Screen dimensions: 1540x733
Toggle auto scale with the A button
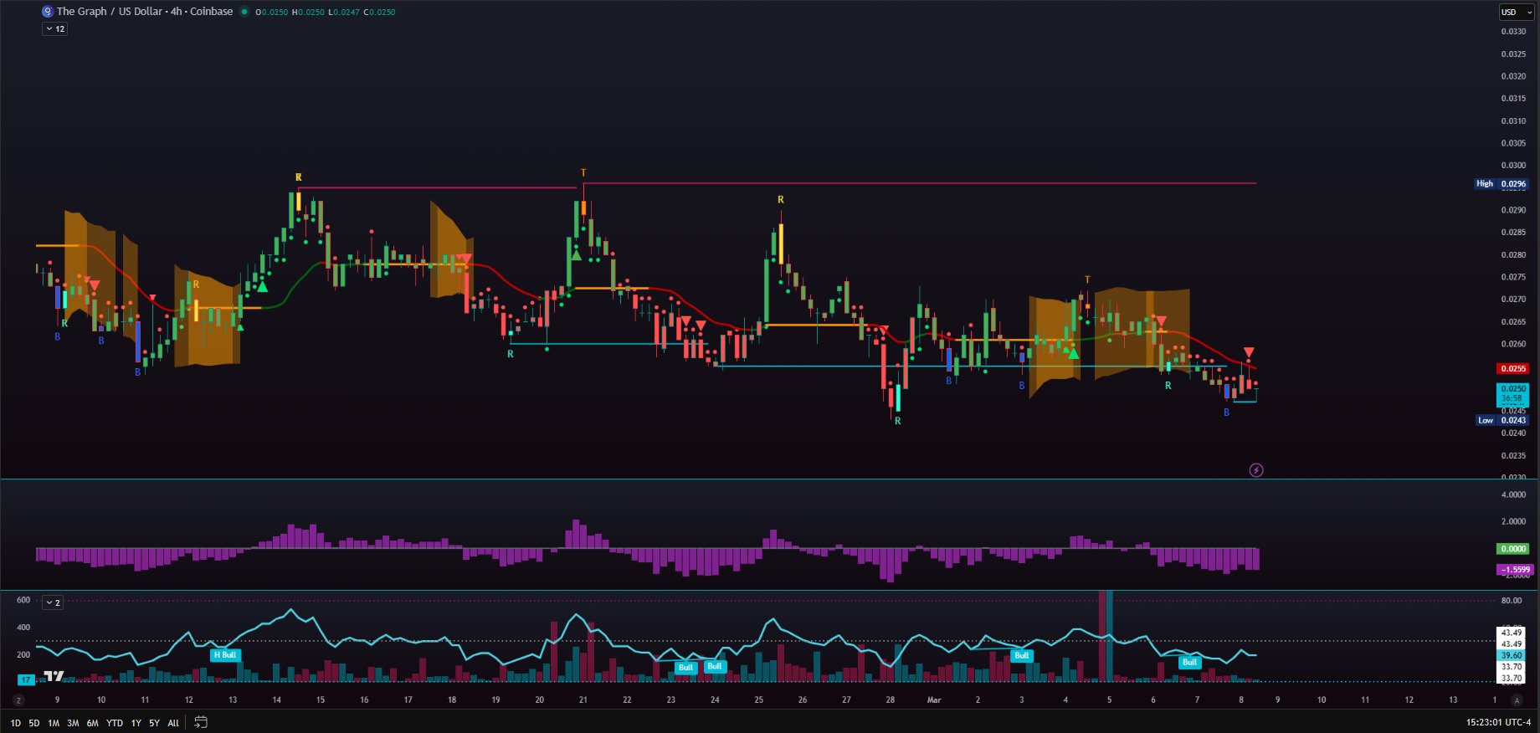pos(1517,700)
